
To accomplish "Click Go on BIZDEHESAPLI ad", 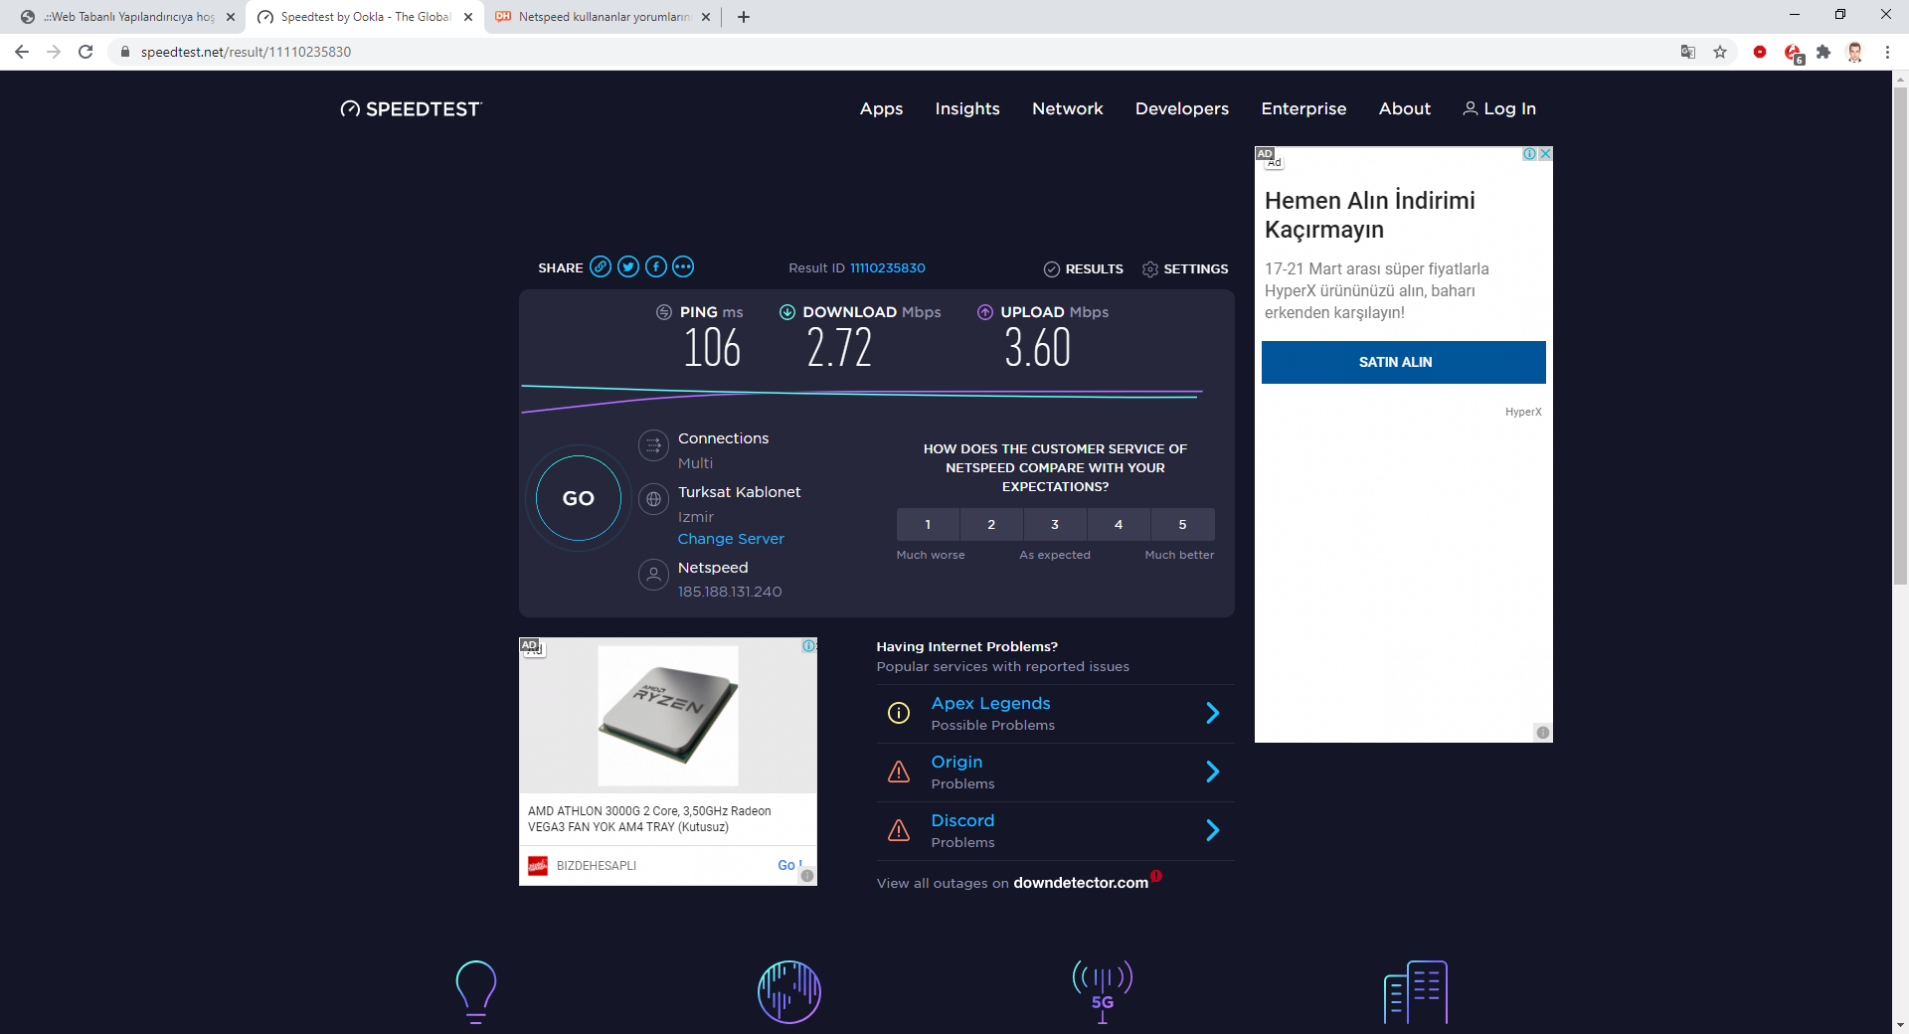I will [787, 865].
